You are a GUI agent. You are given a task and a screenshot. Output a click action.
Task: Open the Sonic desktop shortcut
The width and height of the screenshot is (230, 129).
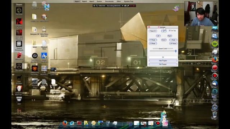tap(44, 56)
